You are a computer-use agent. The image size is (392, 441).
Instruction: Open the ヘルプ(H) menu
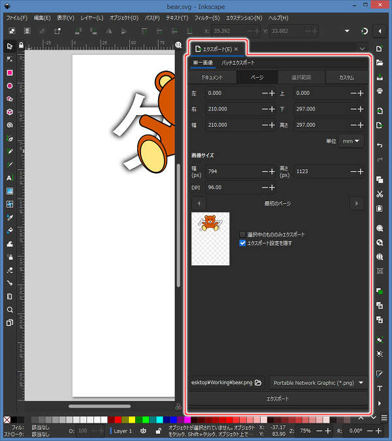[x=278, y=18]
